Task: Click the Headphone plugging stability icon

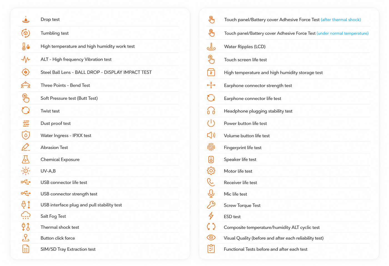Action: [x=211, y=111]
